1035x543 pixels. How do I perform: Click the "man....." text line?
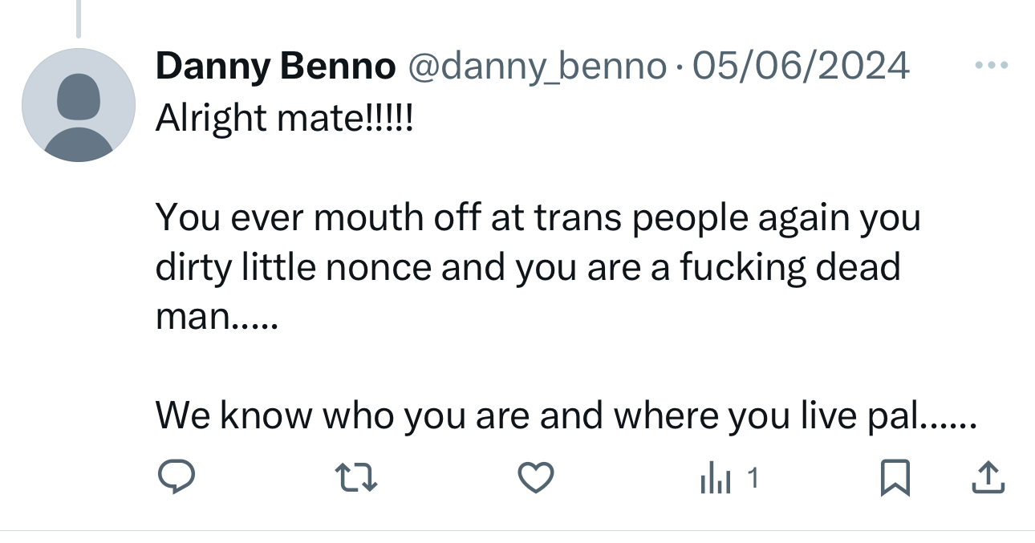pos(216,317)
